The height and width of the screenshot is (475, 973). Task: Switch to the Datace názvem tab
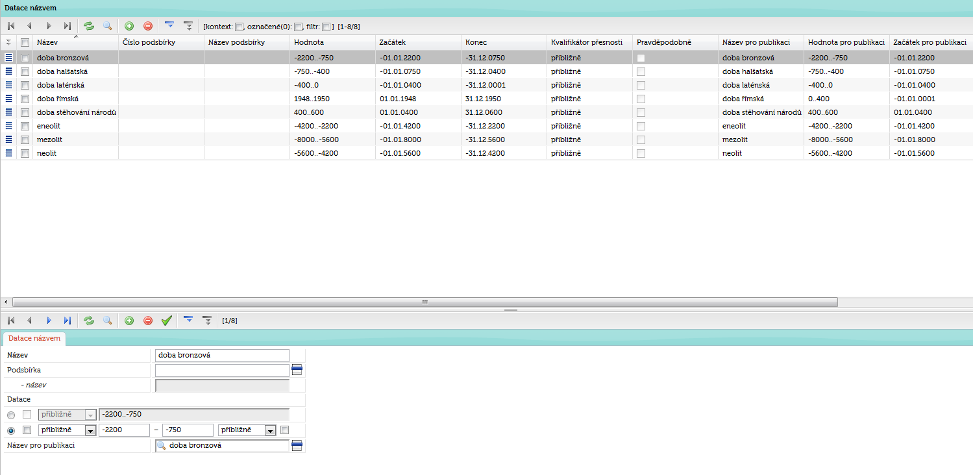pos(34,338)
